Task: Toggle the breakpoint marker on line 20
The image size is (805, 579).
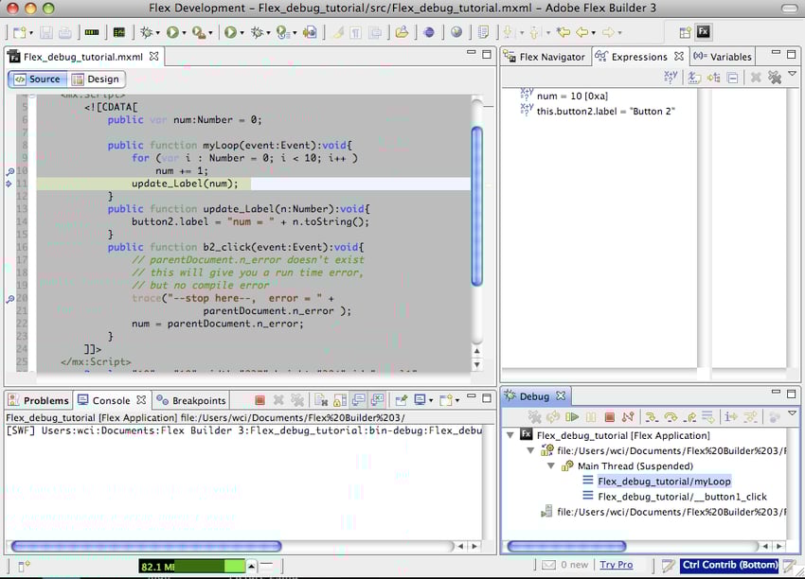Action: (x=9, y=299)
